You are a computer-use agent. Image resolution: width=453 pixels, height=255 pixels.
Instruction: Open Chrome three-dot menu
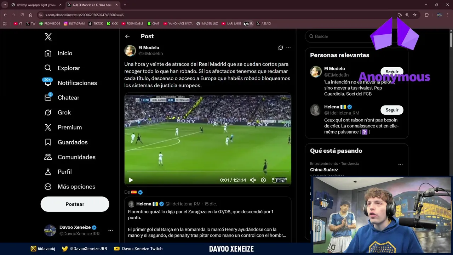[448, 15]
